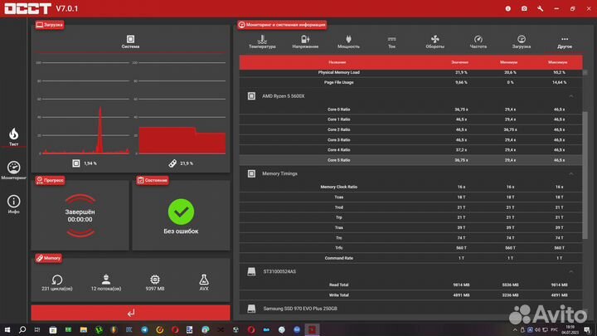Click the info icon in title bar
This screenshot has height=336, width=597.
click(507, 8)
